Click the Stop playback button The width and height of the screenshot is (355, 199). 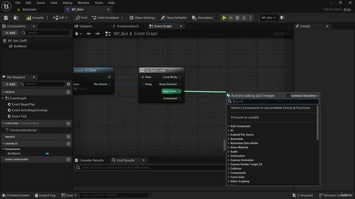click(x=237, y=18)
